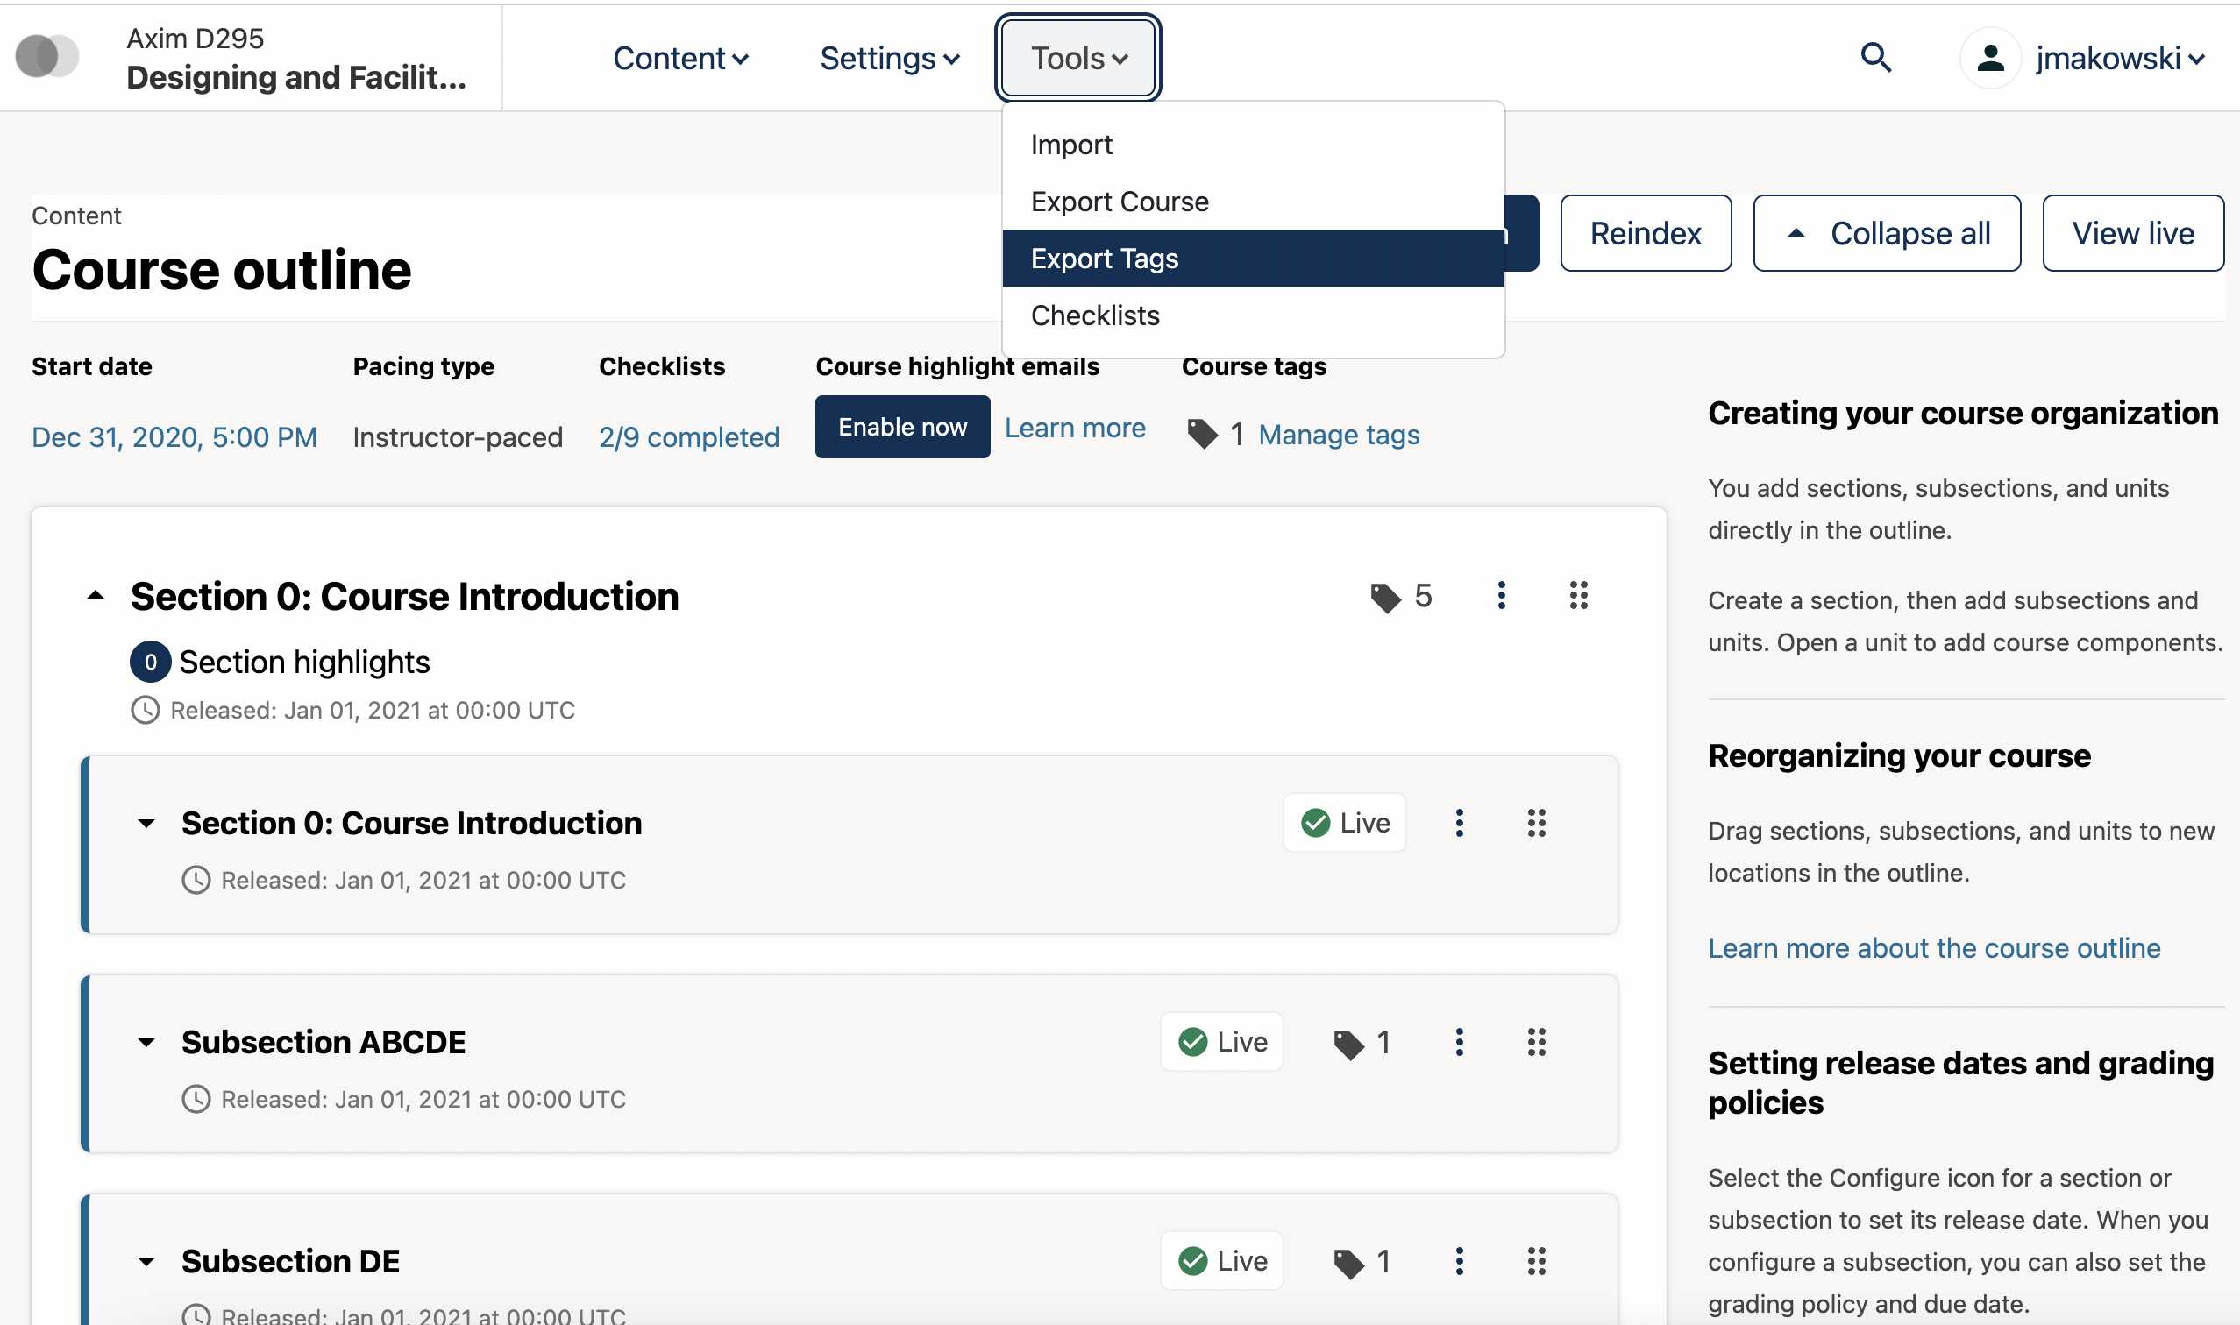The image size is (2240, 1325).
Task: Click the Live status badge on Subsection ABCDE
Action: pyautogui.click(x=1222, y=1042)
